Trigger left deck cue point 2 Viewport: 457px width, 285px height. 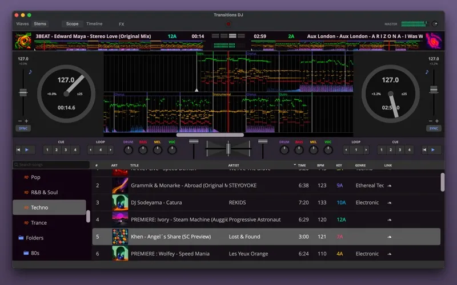(57, 150)
